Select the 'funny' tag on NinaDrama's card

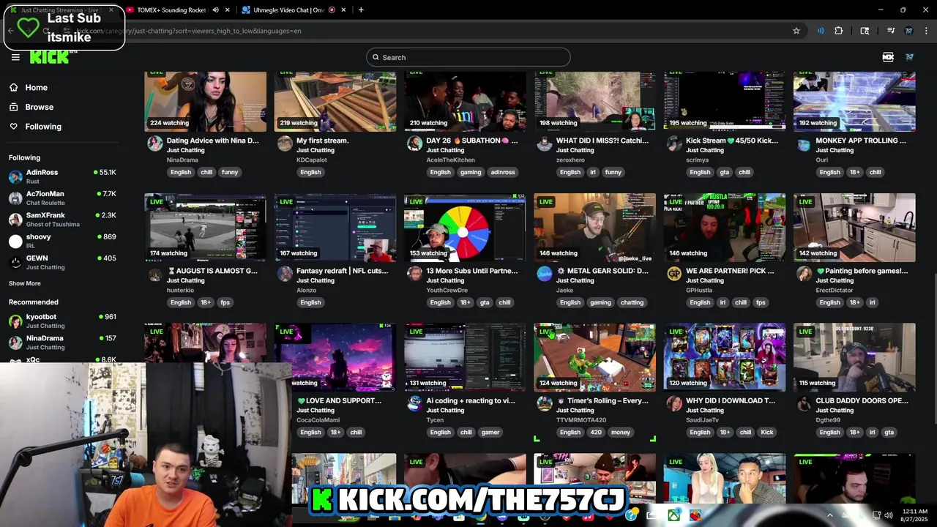pyautogui.click(x=230, y=172)
